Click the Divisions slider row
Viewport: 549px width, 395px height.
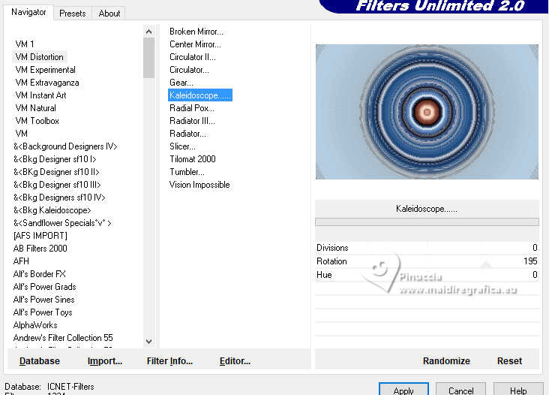pos(427,248)
